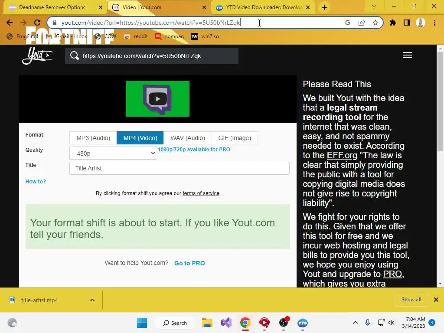Click the search magnifier icon on Yout
Screen dimensions: 444x333
75,56
